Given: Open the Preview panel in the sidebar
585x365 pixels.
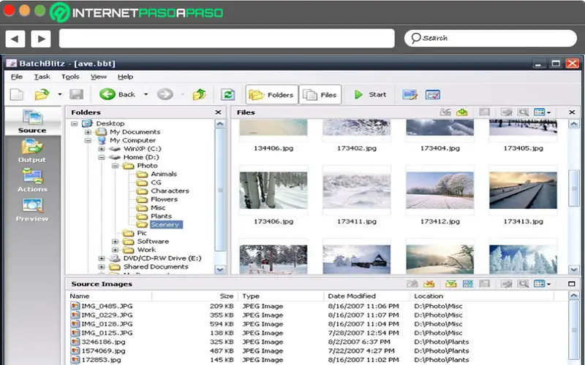Looking at the screenshot, I should (x=31, y=209).
